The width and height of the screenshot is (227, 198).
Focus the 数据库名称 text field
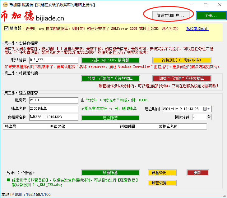pyautogui.click(x=53, y=117)
